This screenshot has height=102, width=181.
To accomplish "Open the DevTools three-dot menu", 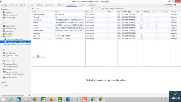I will [179, 5].
